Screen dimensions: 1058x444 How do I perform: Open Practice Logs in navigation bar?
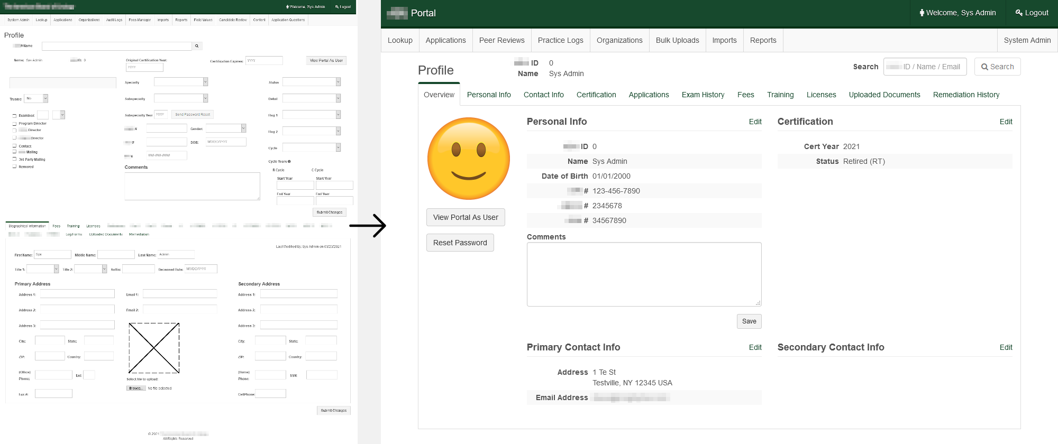(x=560, y=40)
